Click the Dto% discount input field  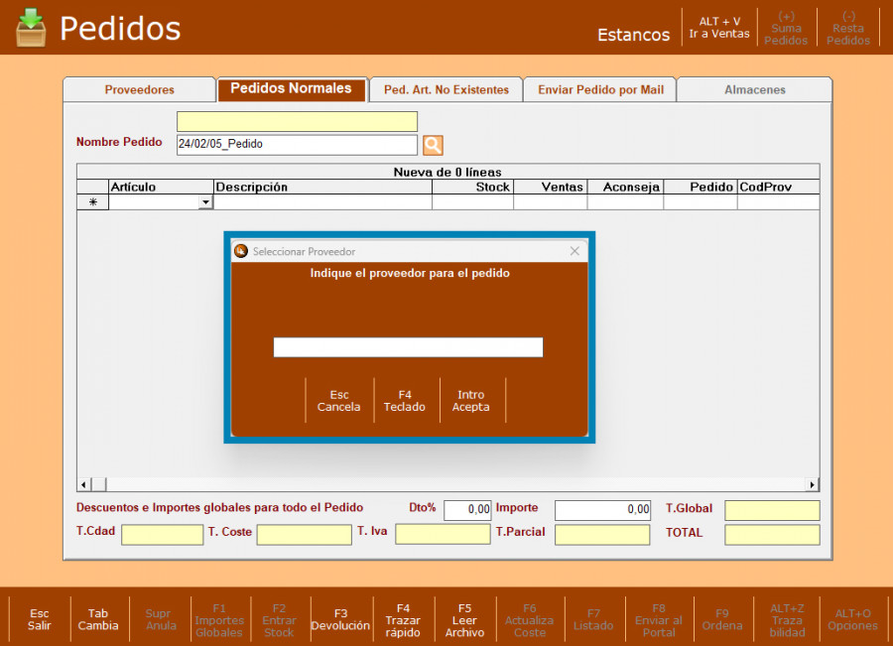pos(467,510)
